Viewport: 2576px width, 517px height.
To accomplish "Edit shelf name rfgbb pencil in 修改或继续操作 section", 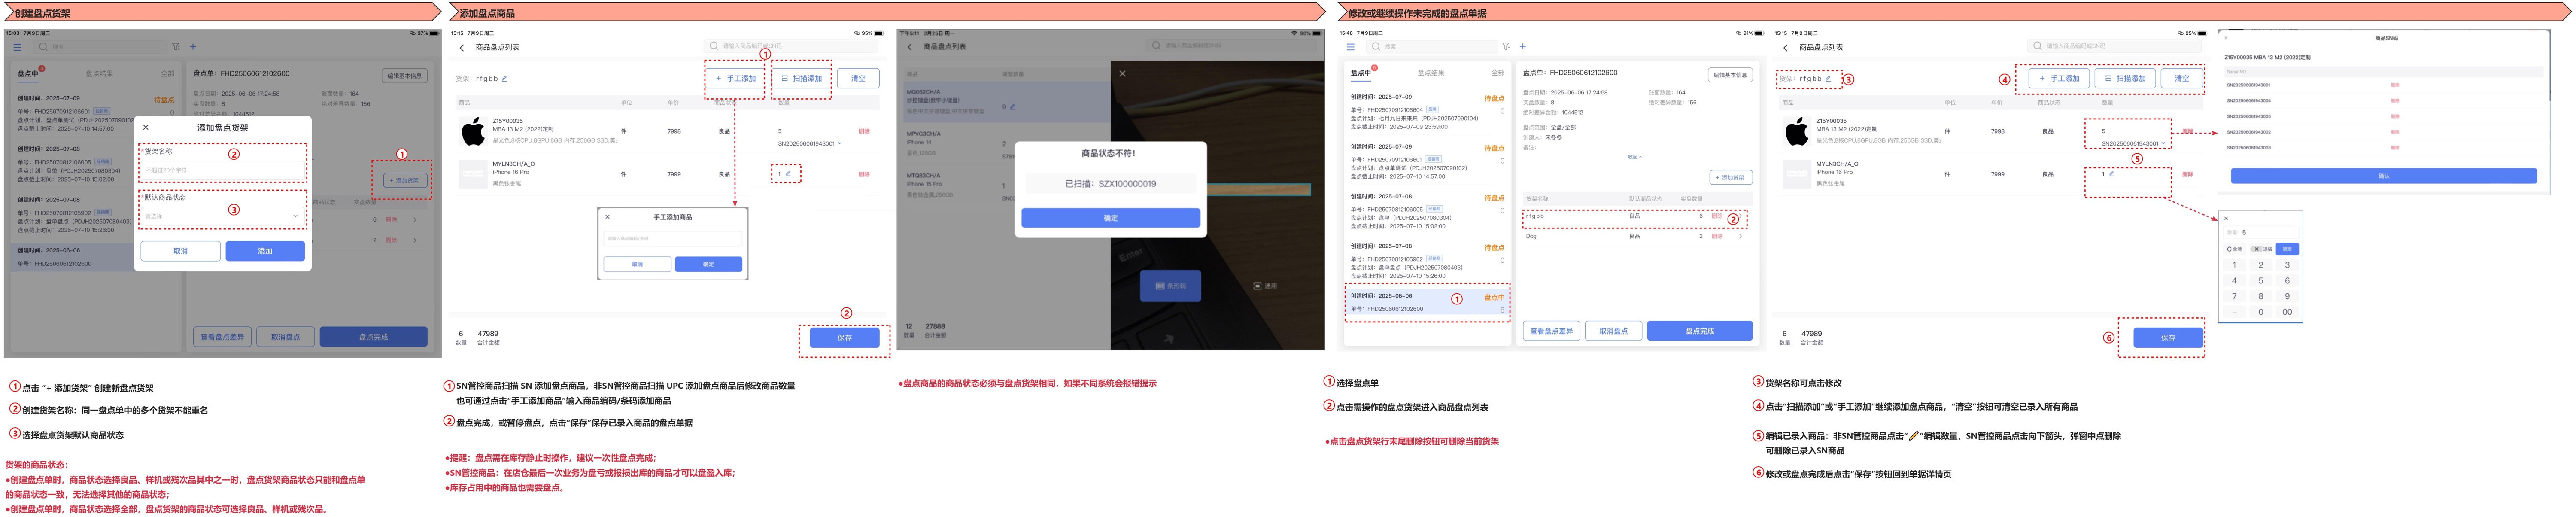I will 1828,79.
